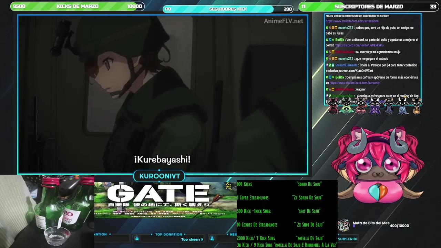This screenshot has height=248, width=441.
Task: Click the light-blue-dressed oni chat sprite
Action: tap(403, 106)
